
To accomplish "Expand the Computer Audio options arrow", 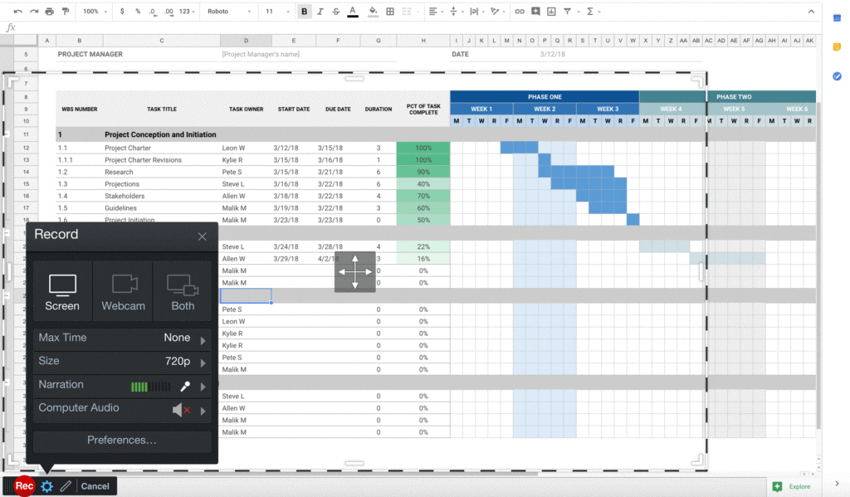I will (203, 411).
